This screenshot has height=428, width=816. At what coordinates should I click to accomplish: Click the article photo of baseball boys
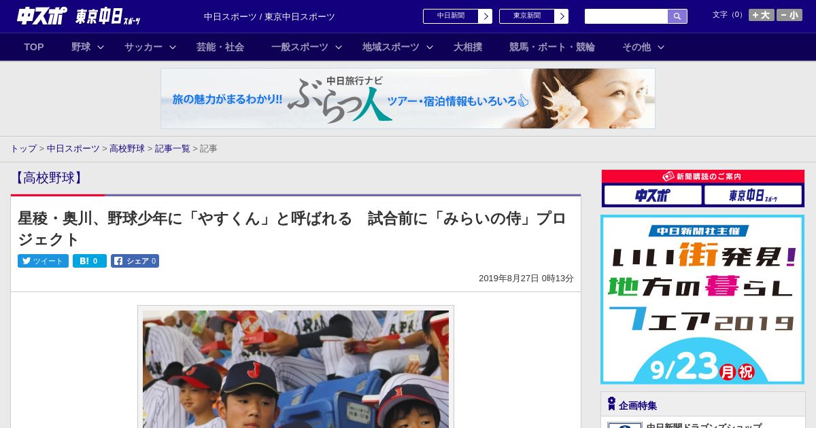pos(296,369)
